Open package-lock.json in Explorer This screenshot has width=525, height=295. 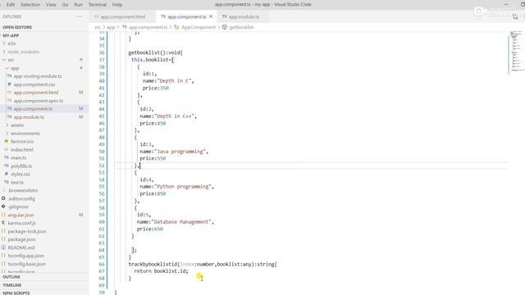click(x=27, y=231)
